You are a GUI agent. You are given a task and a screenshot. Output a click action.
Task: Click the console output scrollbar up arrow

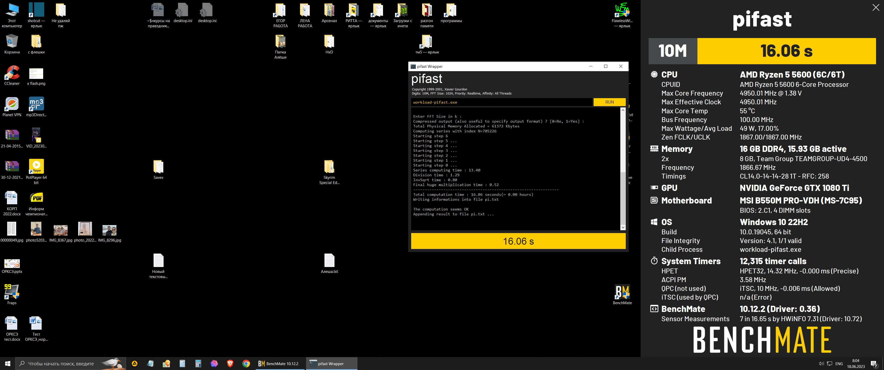click(x=623, y=110)
